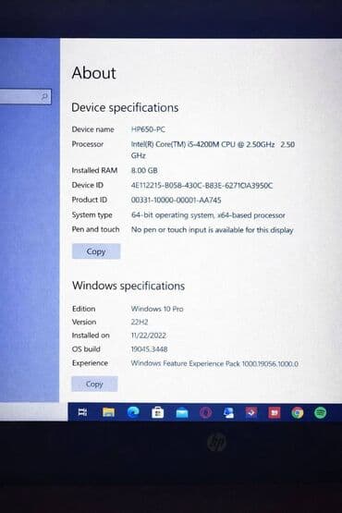Screen dimensions: 342x513
Task: Open Google Chrome from the taskbar
Action: coord(297,413)
